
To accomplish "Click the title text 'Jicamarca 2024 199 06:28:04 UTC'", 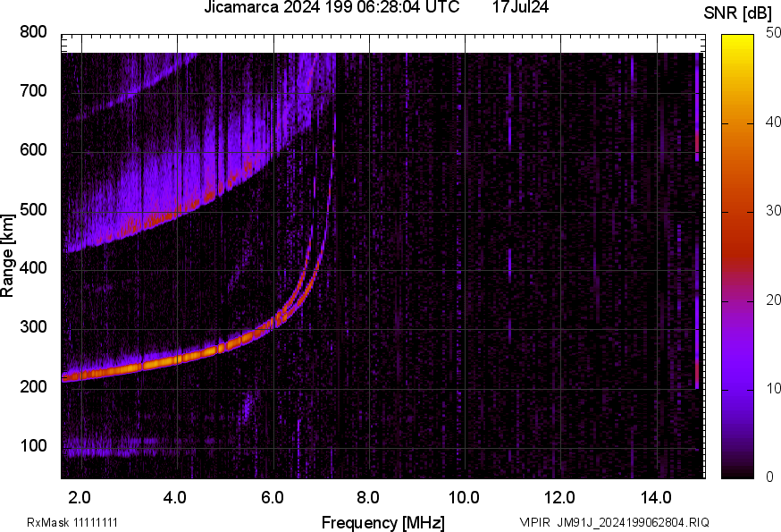I will [332, 7].
